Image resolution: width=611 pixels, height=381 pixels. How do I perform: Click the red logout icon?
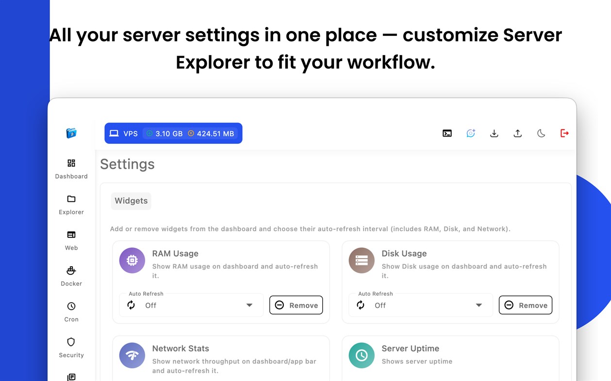click(564, 133)
